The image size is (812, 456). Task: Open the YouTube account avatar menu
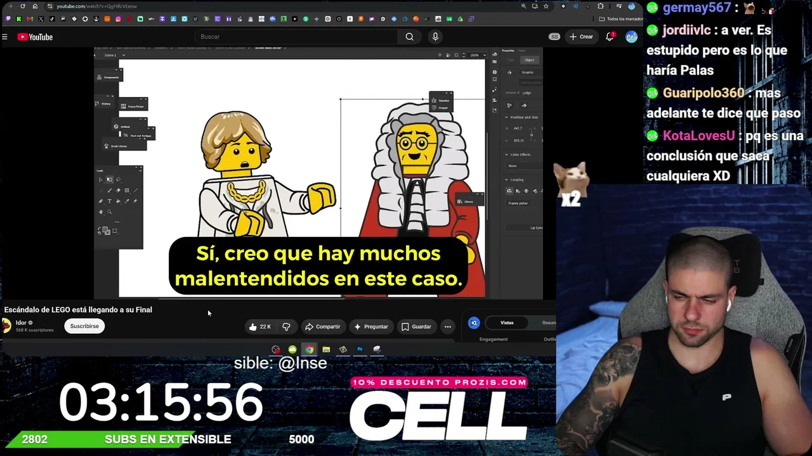(x=631, y=37)
